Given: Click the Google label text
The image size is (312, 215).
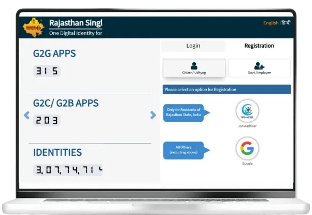Looking at the screenshot, I should 247,164.
